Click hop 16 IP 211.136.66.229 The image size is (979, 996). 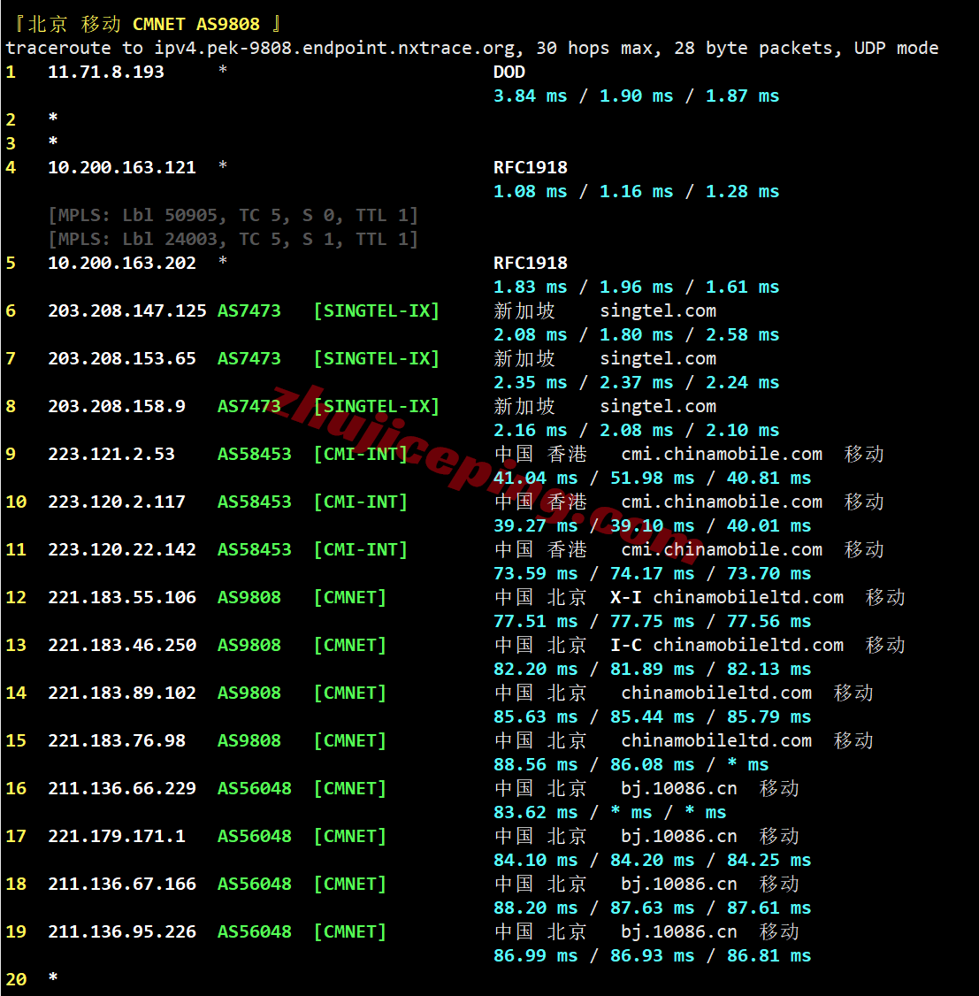(122, 788)
